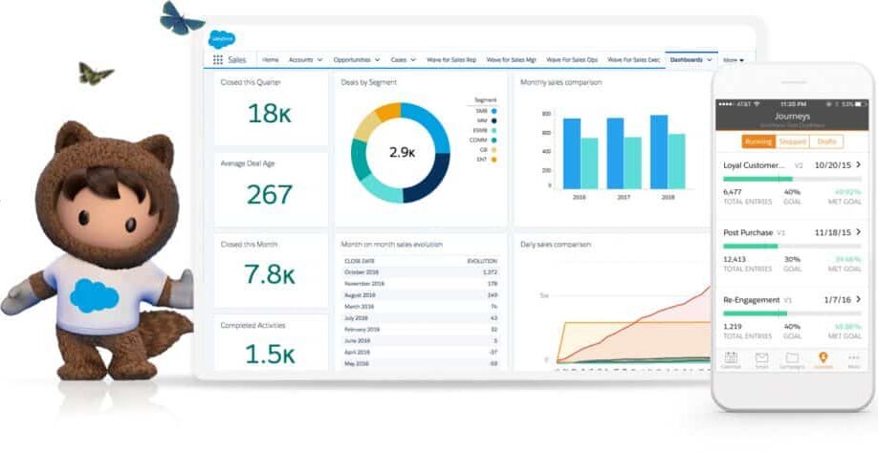This screenshot has height=453, width=878.
Task: Open Post Purchase journey chevron
Action: point(858,232)
